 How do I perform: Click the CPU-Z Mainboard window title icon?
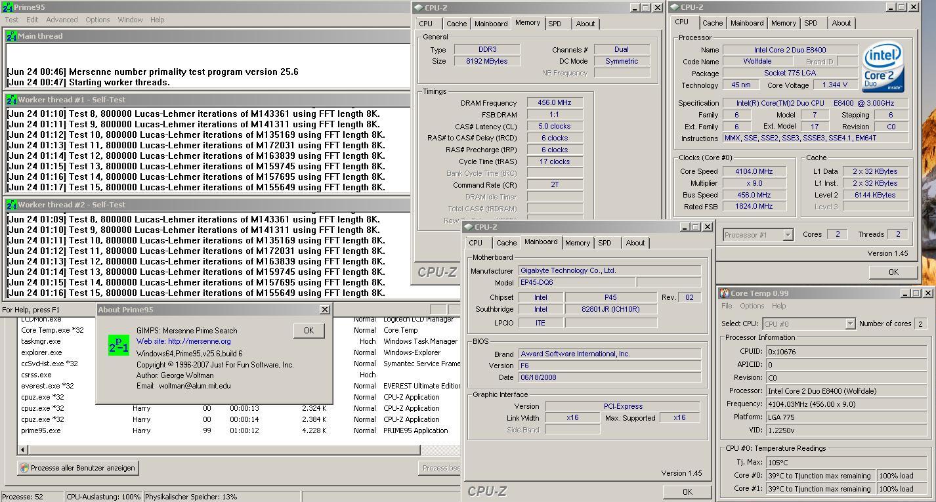coord(469,227)
